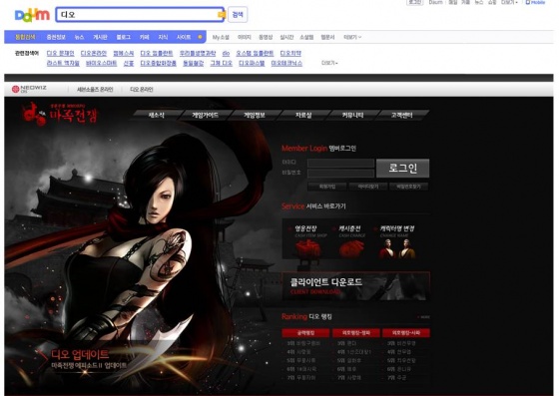559x396 pixels.
Task: Click the 고객센터 menu item
Action: (x=401, y=115)
